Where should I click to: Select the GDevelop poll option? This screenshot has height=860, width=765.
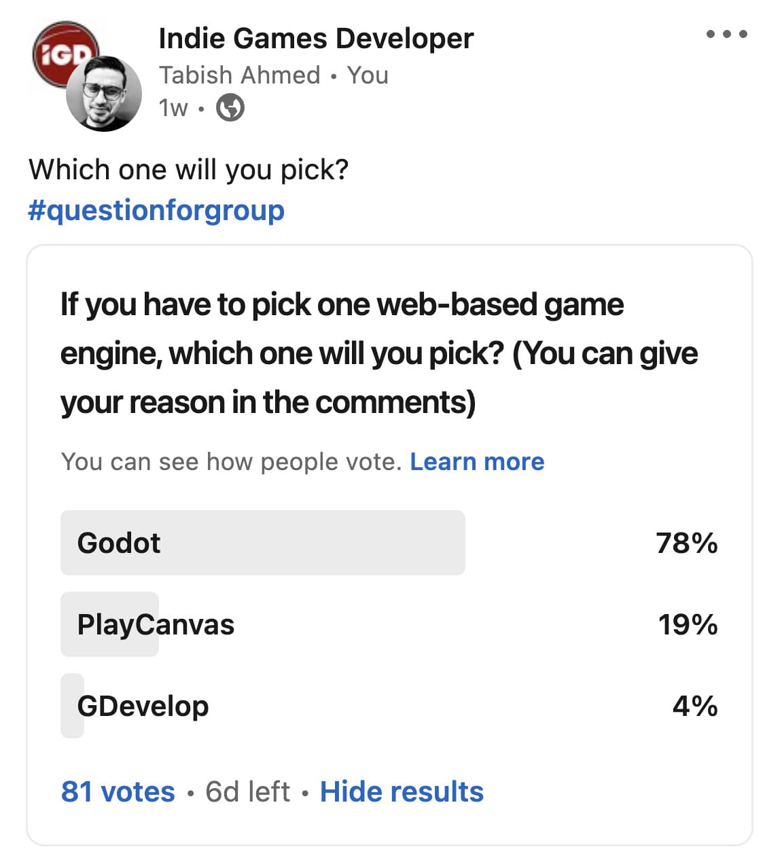click(x=389, y=706)
